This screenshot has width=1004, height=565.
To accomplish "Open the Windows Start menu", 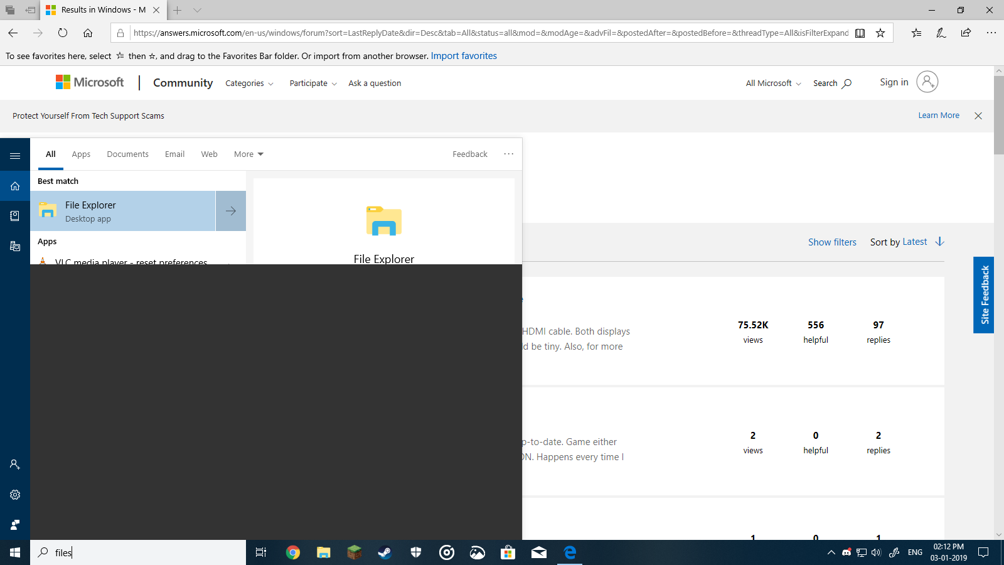I will 15,552.
